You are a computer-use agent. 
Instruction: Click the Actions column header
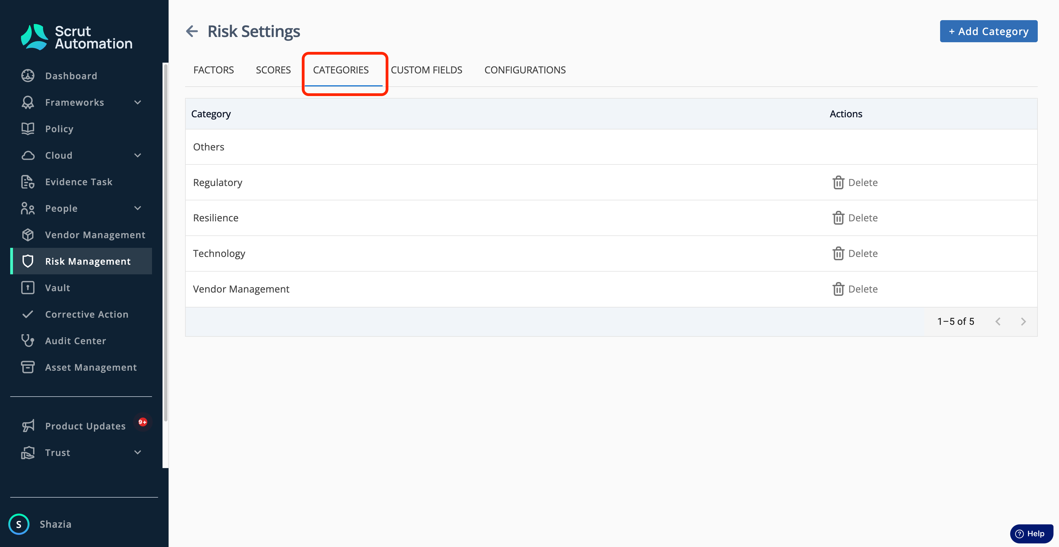(x=846, y=114)
